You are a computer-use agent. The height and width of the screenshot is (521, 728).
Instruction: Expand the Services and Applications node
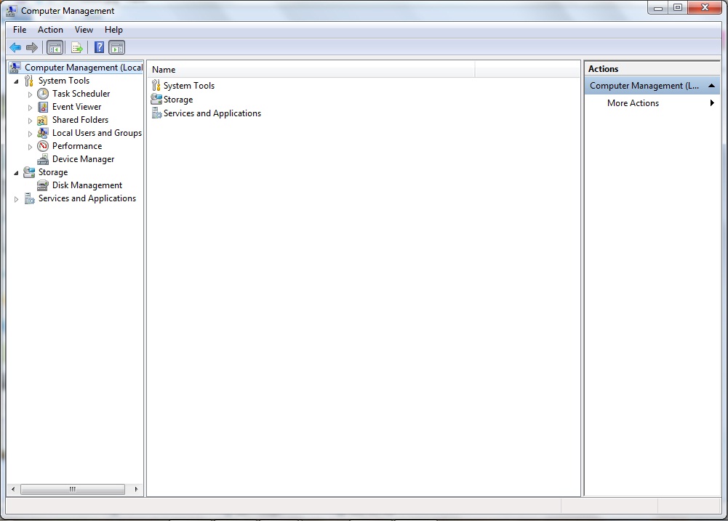click(x=17, y=198)
